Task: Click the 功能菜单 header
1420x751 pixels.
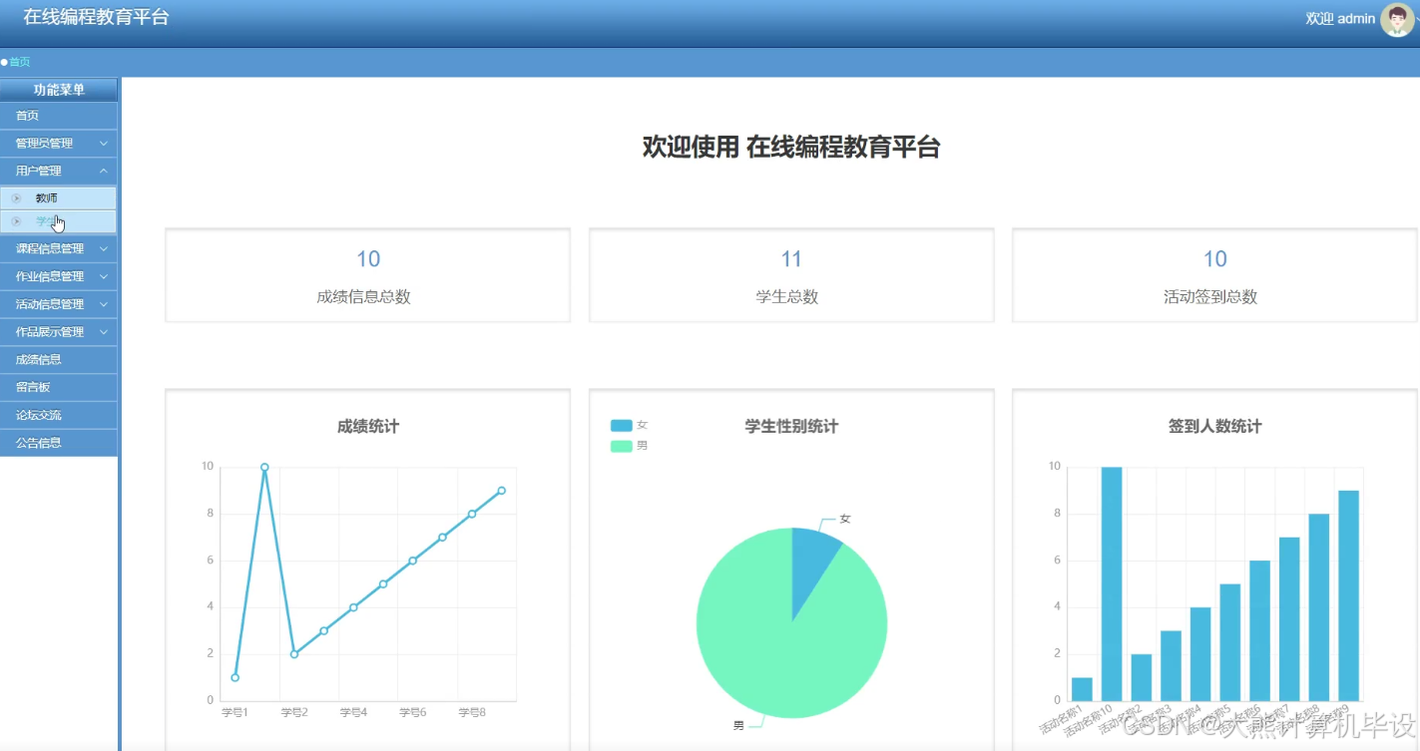Action: pos(59,90)
